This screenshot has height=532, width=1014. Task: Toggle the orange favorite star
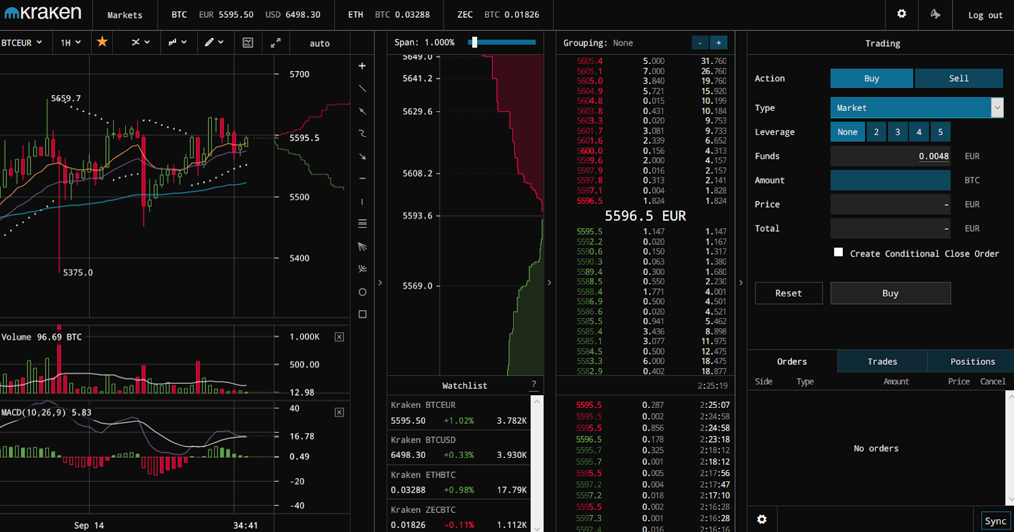102,42
